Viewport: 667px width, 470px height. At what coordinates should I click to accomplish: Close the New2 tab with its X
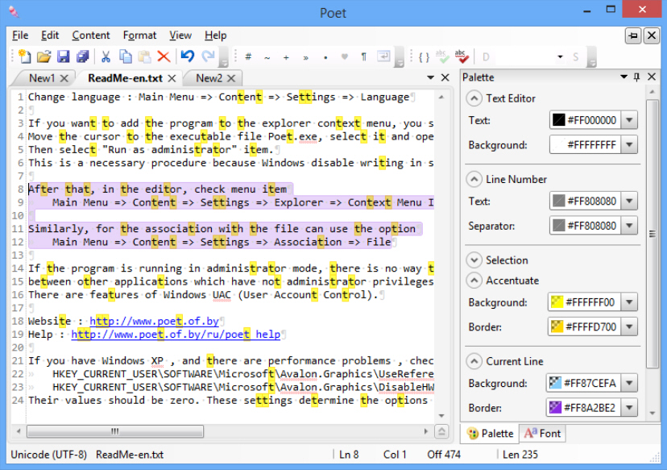pyautogui.click(x=231, y=78)
